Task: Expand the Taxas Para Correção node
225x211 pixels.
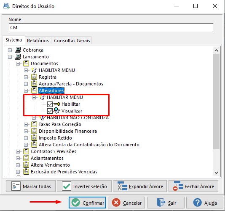Action: coord(26,124)
